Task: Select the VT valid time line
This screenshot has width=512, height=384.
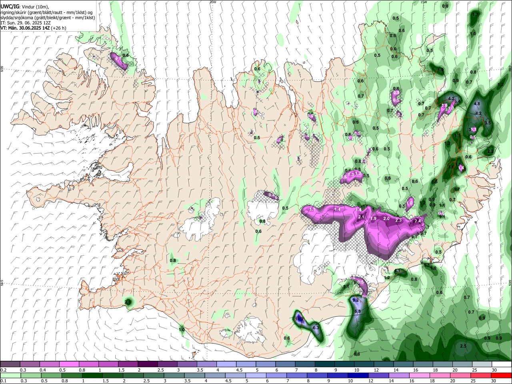Action: 33,28
